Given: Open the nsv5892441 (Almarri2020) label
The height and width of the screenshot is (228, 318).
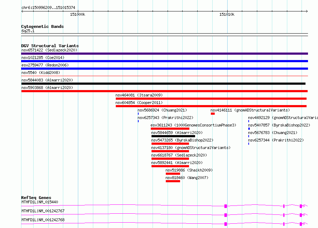Looking at the screenshot, I should point(177,163).
